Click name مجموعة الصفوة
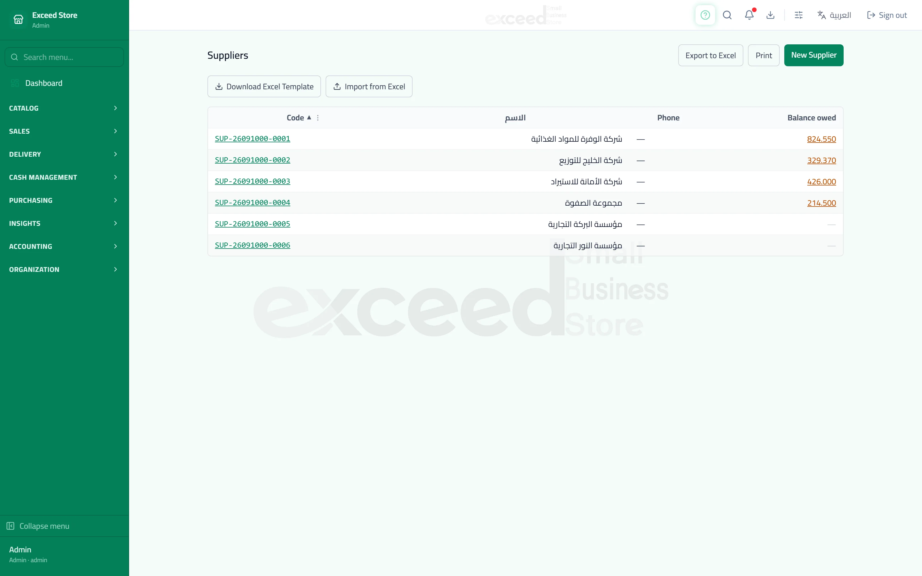Image resolution: width=922 pixels, height=576 pixels. point(593,203)
